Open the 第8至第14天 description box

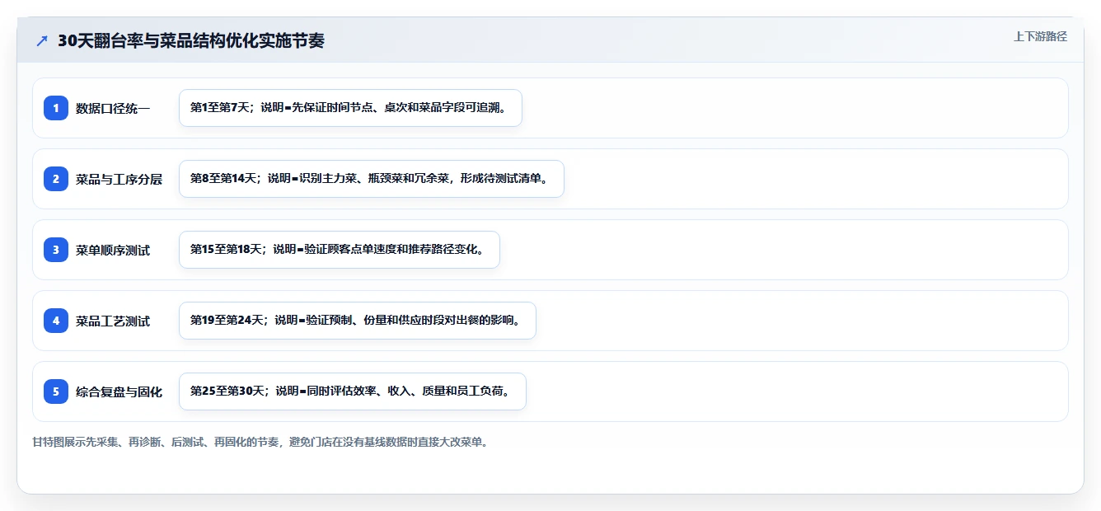pyautogui.click(x=371, y=179)
